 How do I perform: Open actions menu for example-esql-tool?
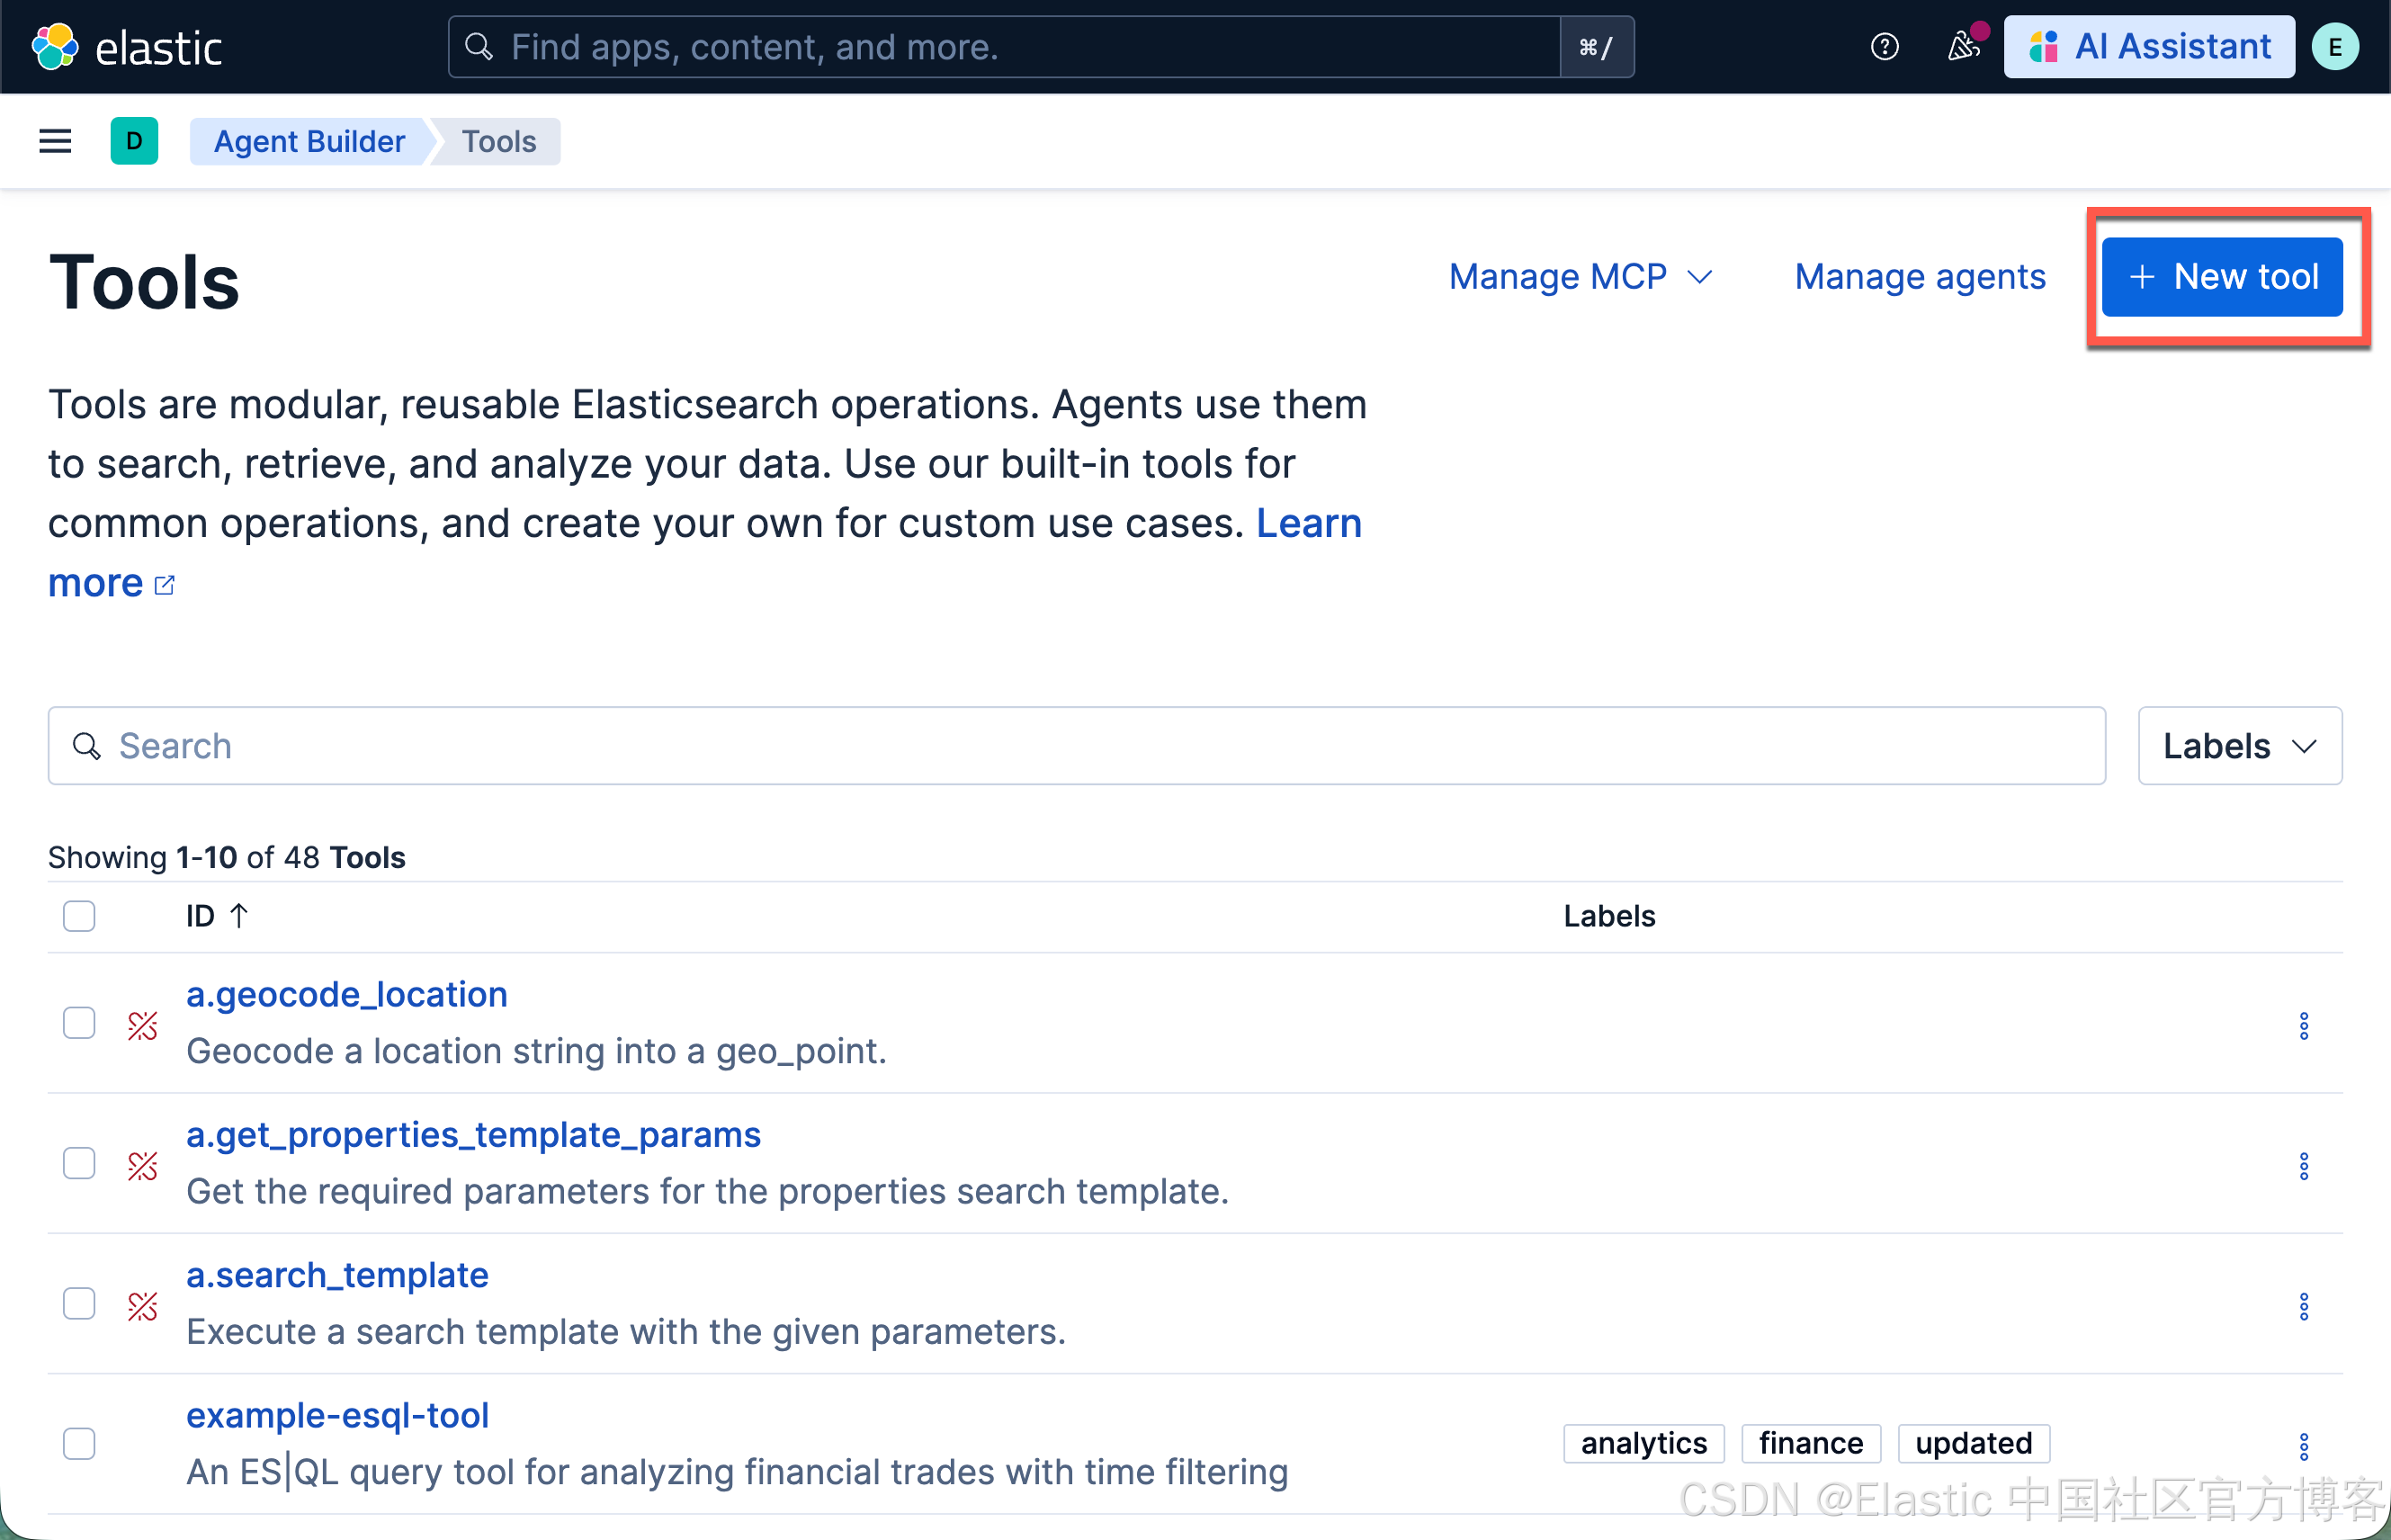click(2303, 1445)
